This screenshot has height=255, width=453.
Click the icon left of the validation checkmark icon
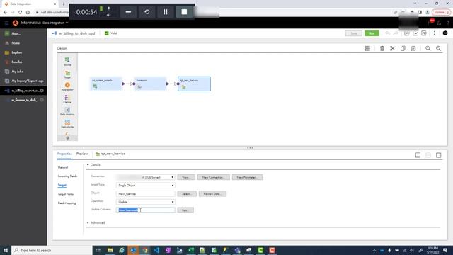coord(407,33)
